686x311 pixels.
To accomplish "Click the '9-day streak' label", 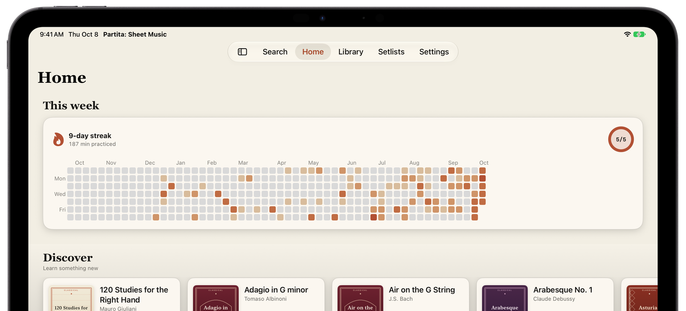I will tap(90, 136).
